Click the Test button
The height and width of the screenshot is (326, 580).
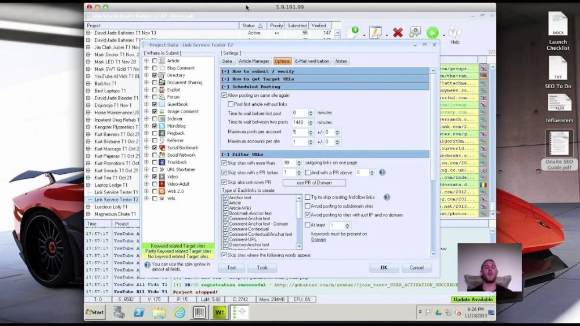click(x=232, y=268)
